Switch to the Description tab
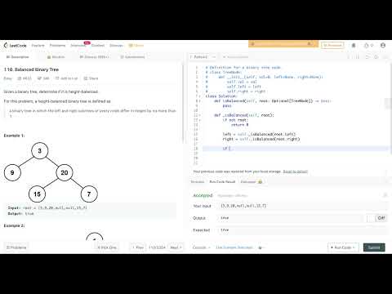 pyautogui.click(x=17, y=57)
